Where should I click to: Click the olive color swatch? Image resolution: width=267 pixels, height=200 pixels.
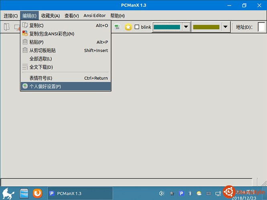(x=206, y=27)
